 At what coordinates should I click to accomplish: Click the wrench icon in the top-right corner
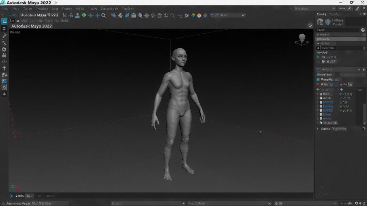349,9
